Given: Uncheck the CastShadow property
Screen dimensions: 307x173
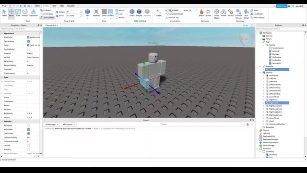Looking at the screenshot, I should [29, 41].
